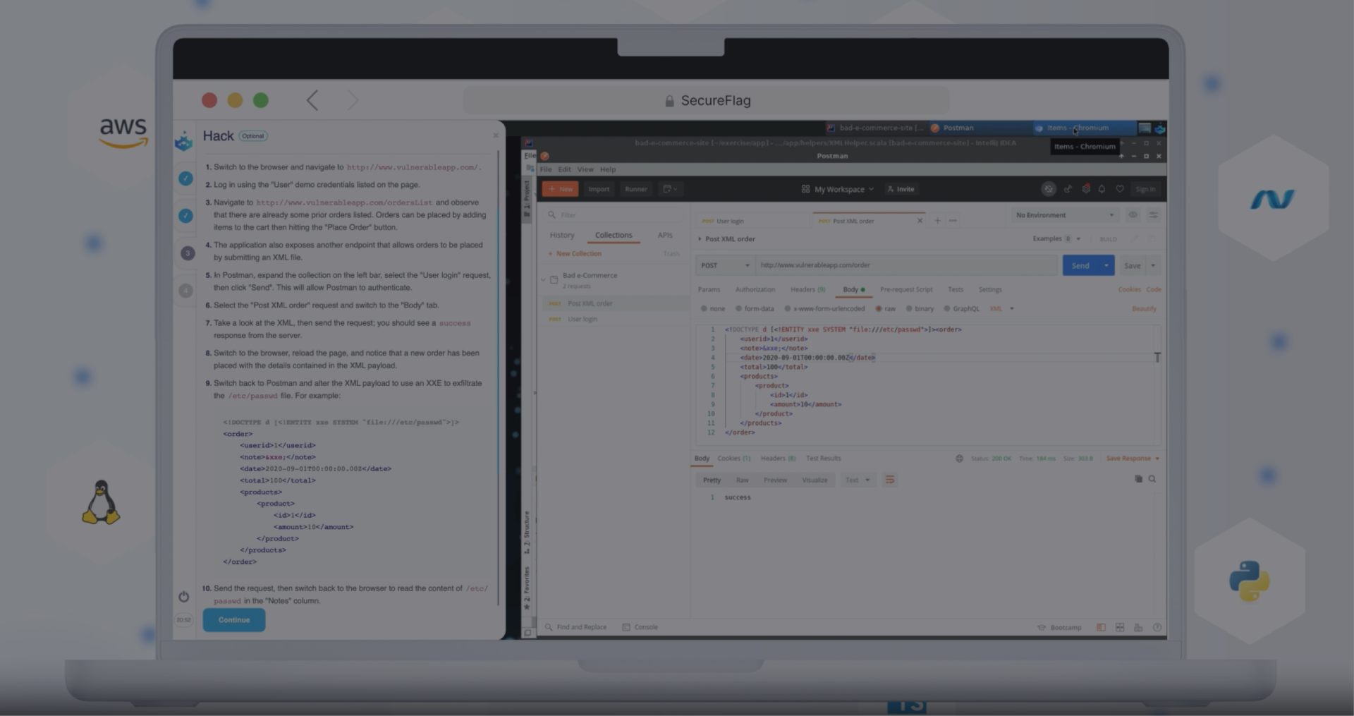Image resolution: width=1354 pixels, height=716 pixels.
Task: Search the response body with magnifier icon
Action: click(x=1152, y=479)
